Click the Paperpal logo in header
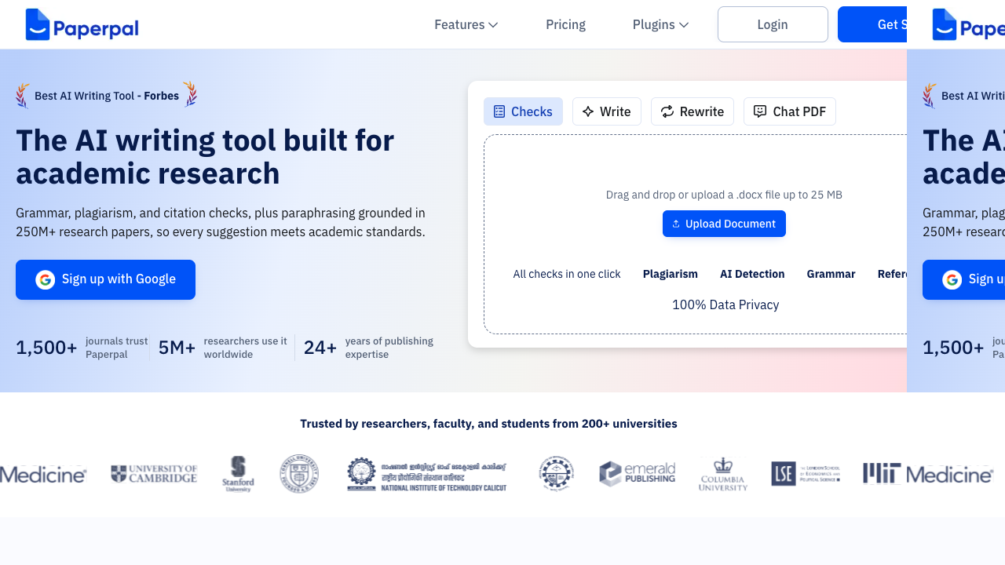 (82, 24)
